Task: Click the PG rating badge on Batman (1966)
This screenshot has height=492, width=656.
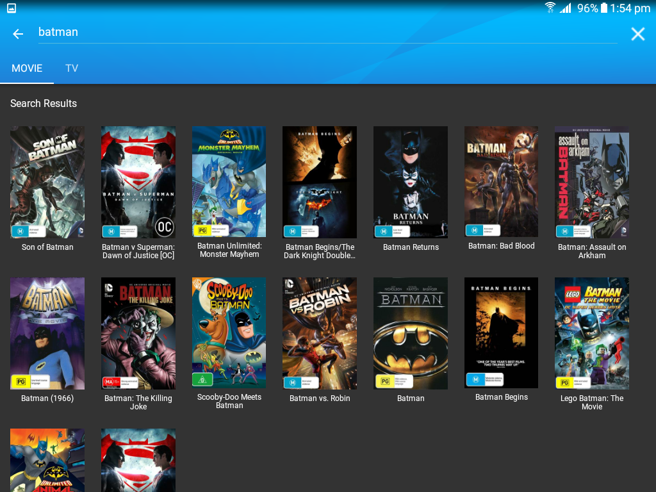Action: click(x=30, y=382)
